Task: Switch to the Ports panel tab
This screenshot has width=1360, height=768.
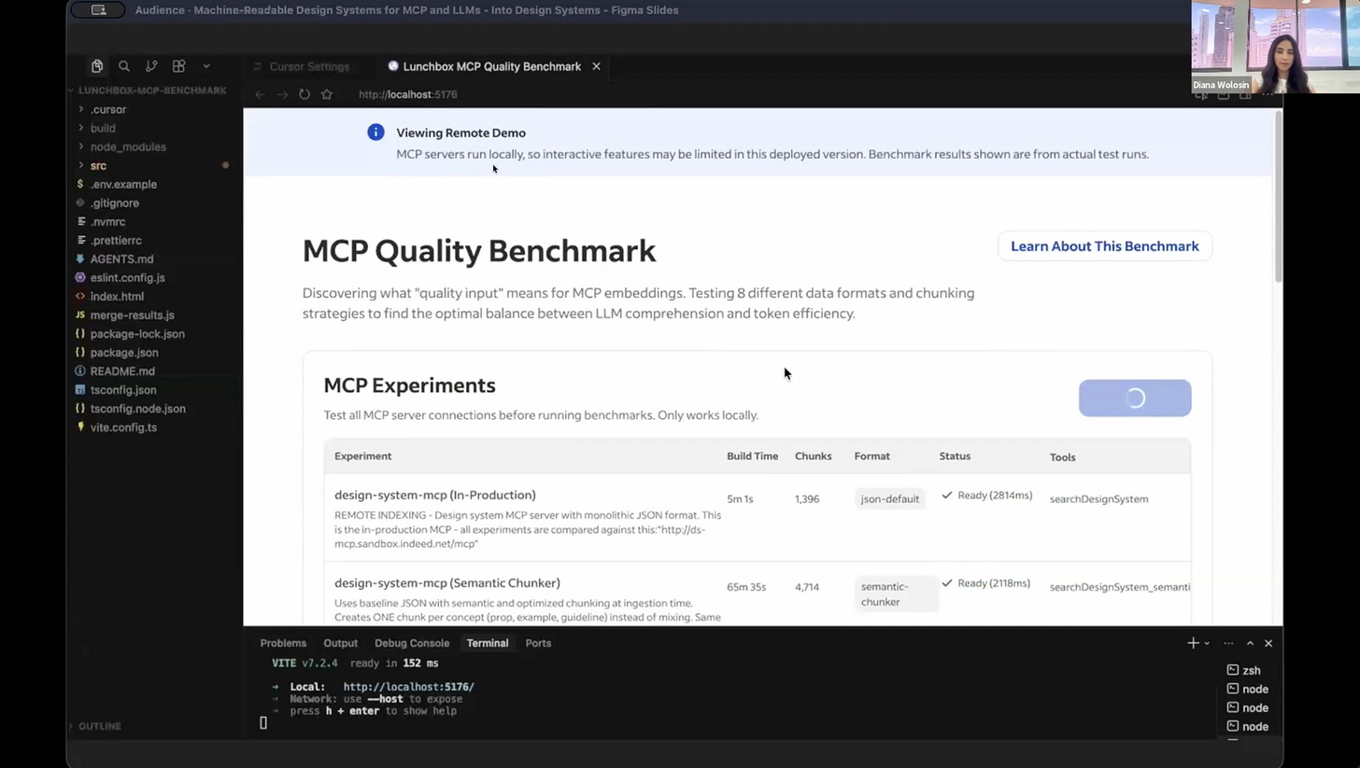Action: [x=538, y=643]
